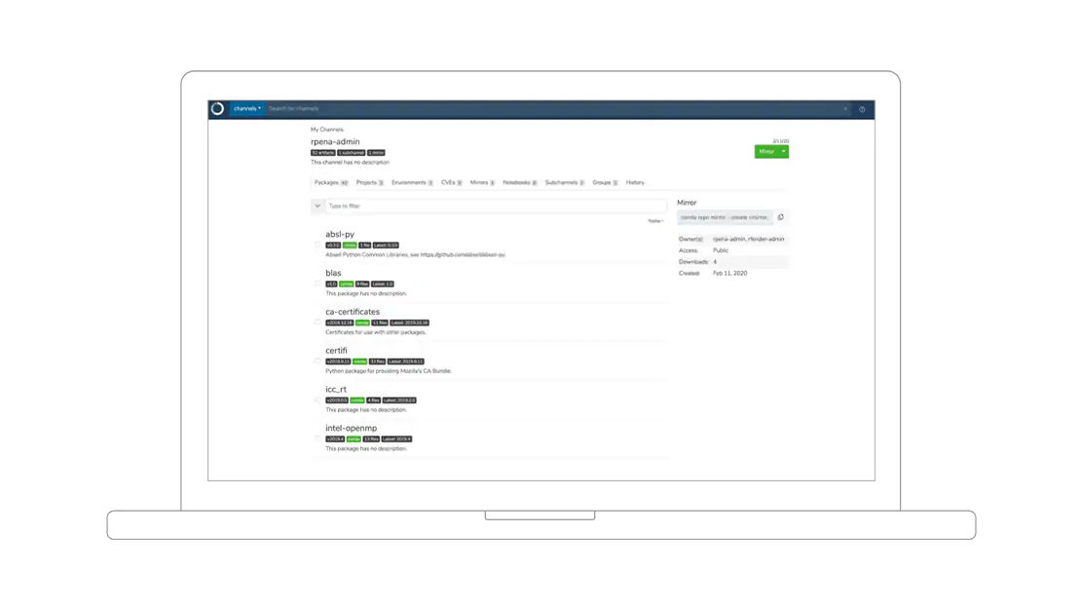View the History tab
Viewport: 1081px width, 608px height.
(635, 182)
